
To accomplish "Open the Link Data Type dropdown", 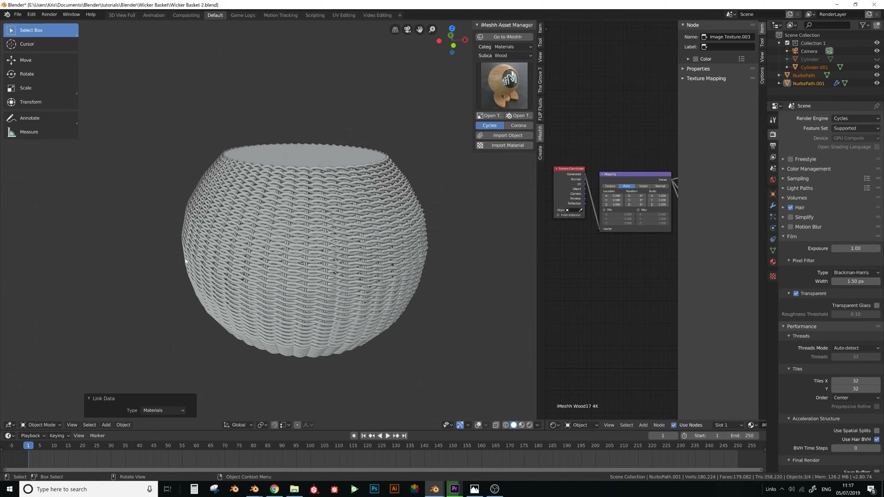I will (x=163, y=410).
